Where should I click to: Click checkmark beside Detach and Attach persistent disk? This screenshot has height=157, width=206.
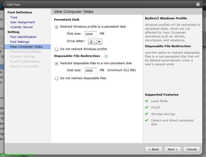click(147, 120)
